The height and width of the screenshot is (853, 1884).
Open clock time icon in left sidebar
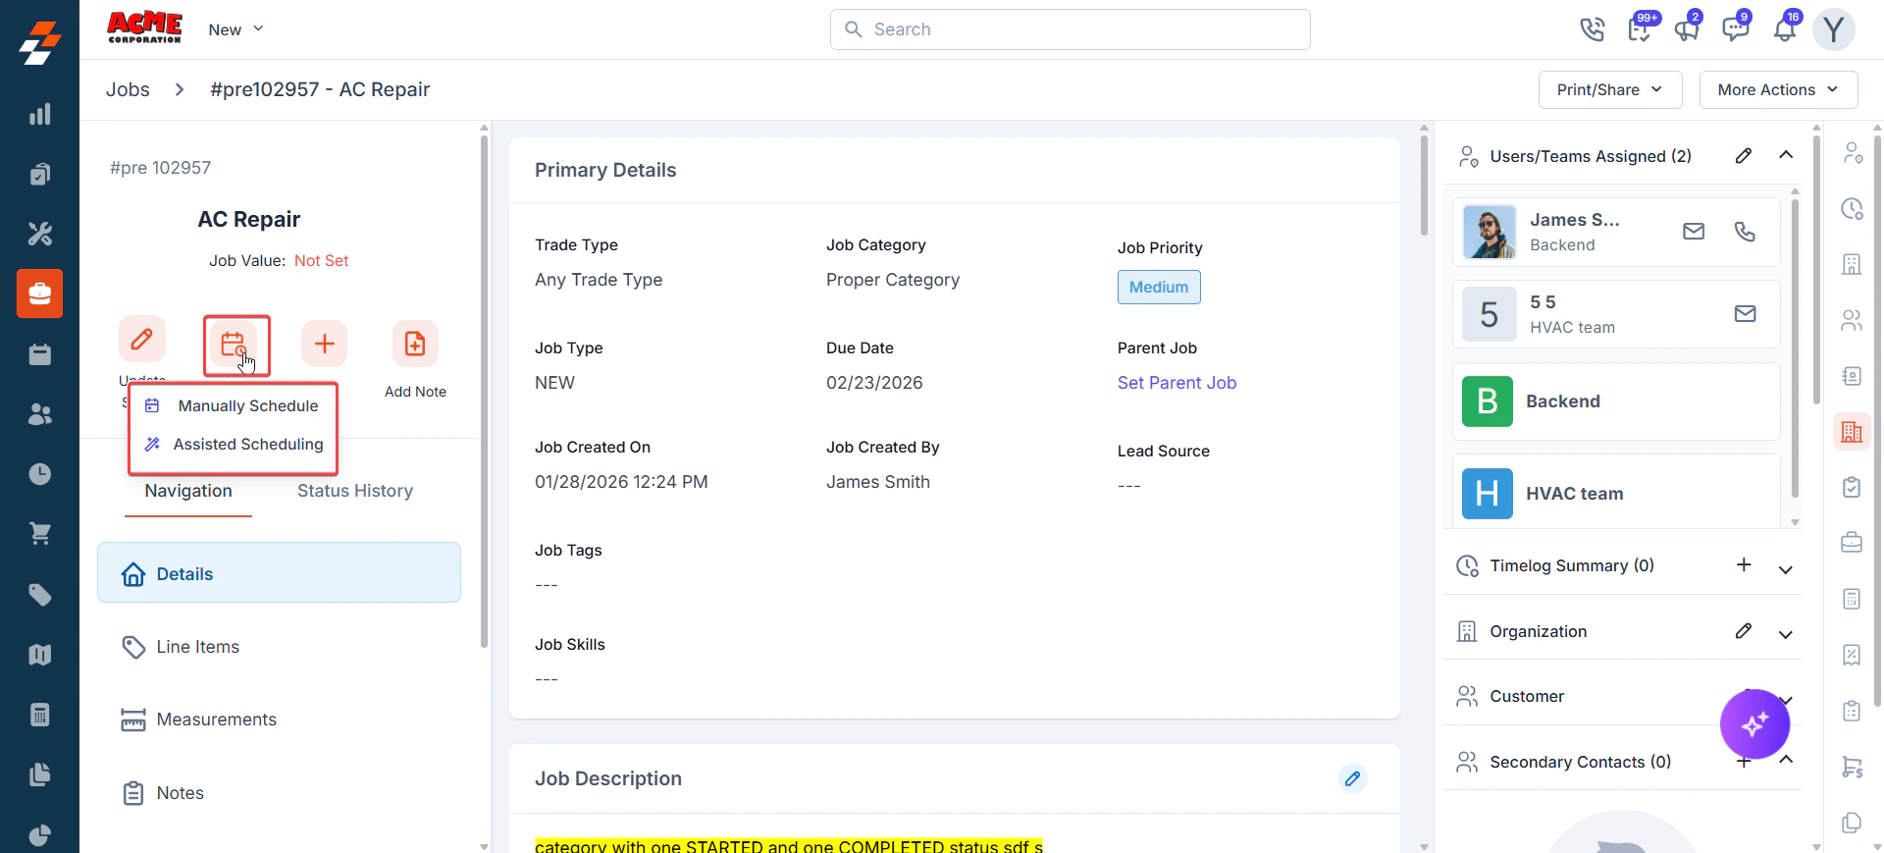point(39,474)
